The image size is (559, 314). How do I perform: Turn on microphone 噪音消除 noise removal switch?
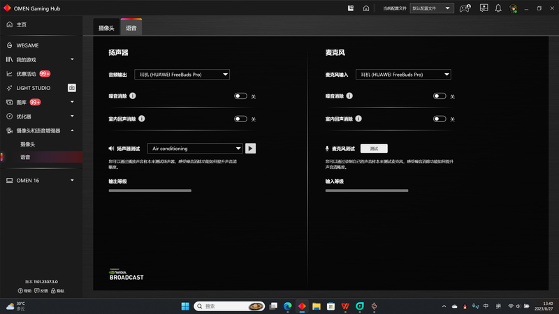[x=439, y=96]
